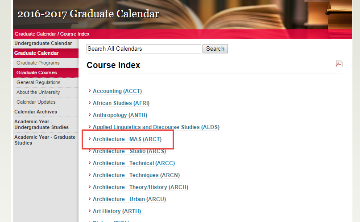Open Undergraduate Calendar in sidebar

click(43, 43)
